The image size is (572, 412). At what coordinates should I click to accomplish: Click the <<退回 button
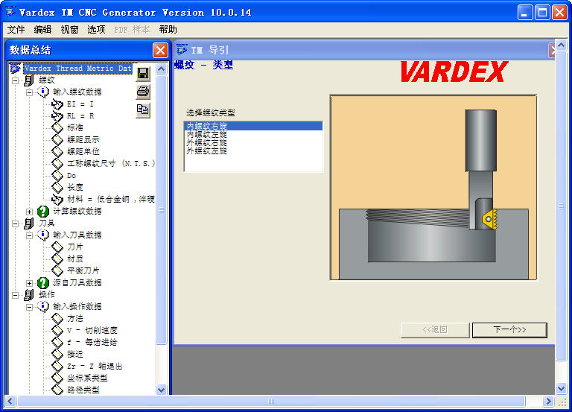(x=435, y=330)
